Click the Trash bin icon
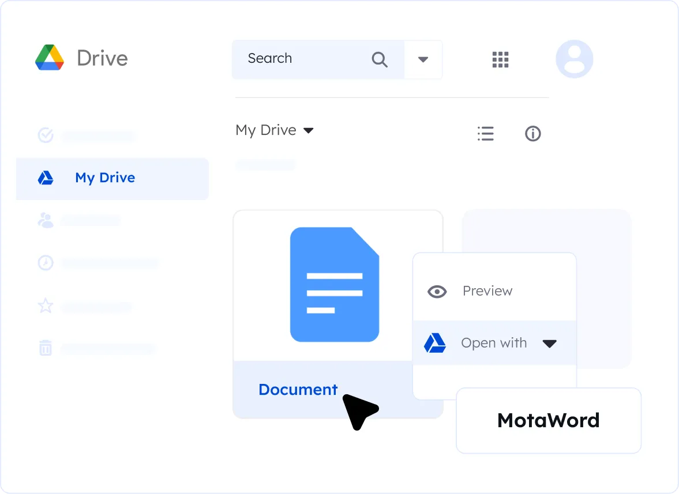Viewport: 679px width, 494px height. [45, 348]
